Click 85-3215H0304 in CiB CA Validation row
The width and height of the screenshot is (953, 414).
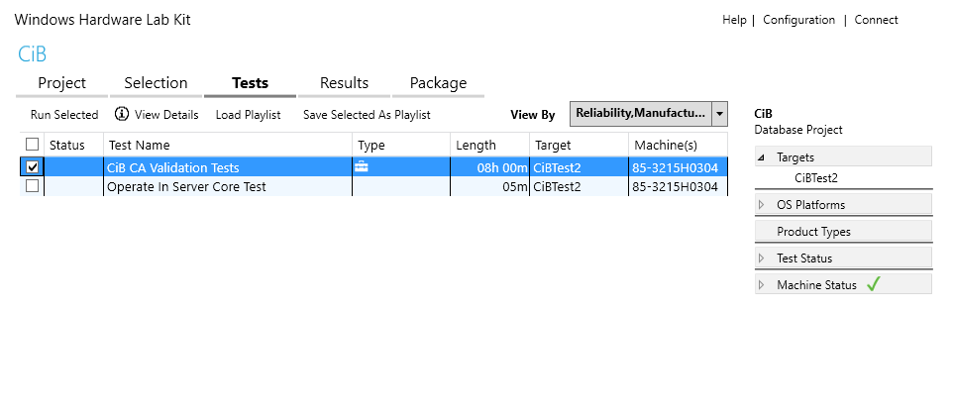point(676,167)
